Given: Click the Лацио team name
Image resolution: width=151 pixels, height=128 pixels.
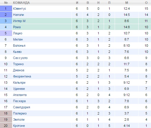Looking at the screenshot, I should tap(17, 33).
